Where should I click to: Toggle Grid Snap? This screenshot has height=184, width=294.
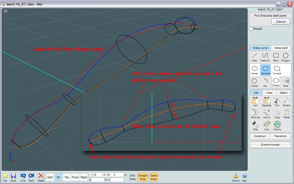pos(132,177)
